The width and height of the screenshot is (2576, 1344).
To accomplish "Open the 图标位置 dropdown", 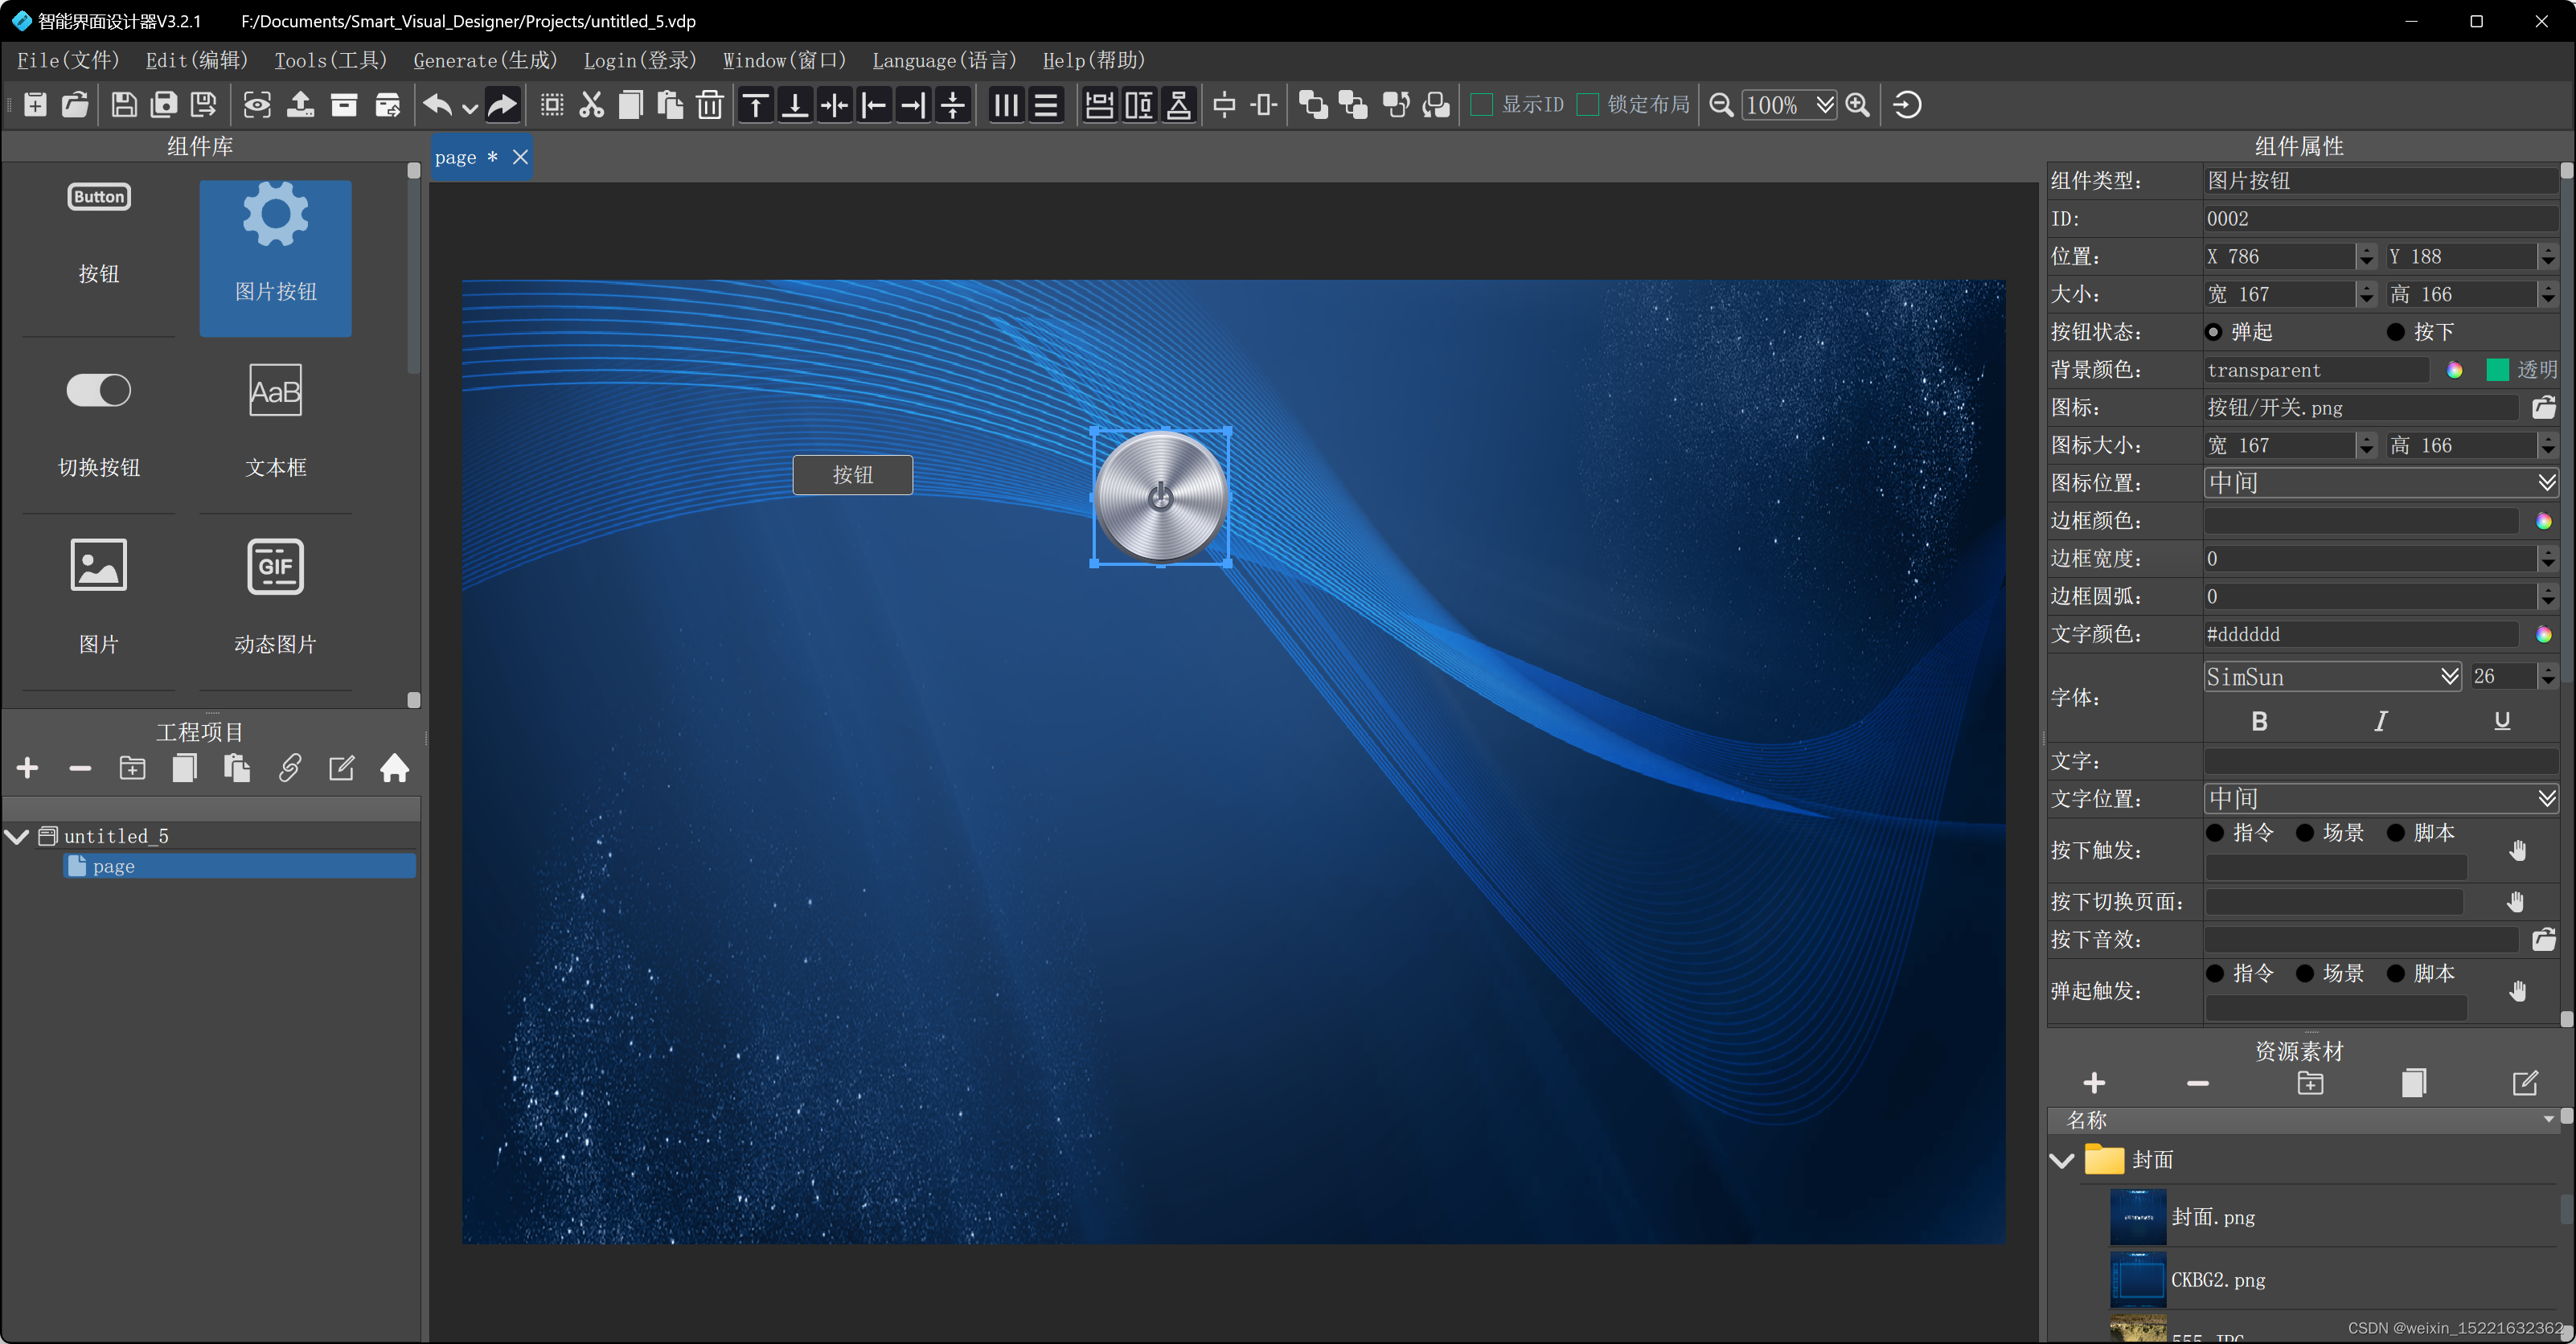I will coord(2379,483).
